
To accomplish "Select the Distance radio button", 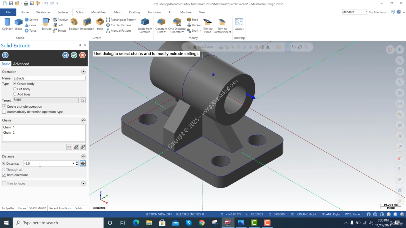I will pyautogui.click(x=4, y=163).
